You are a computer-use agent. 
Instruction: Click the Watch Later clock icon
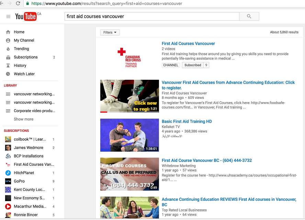tap(8, 74)
